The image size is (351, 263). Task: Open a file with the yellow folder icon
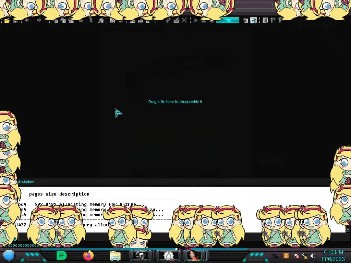point(7,21)
